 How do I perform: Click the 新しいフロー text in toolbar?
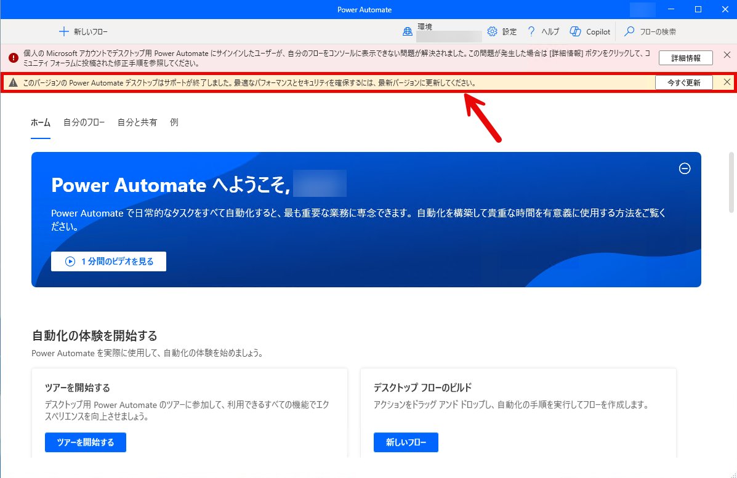point(91,32)
